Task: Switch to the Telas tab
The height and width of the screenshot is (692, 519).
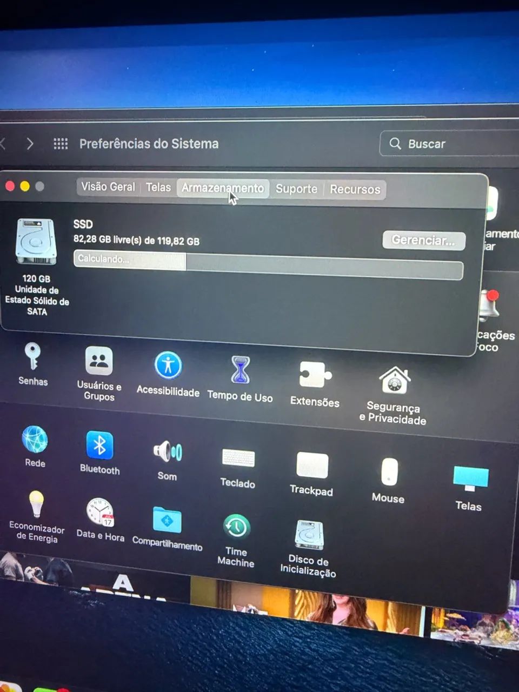Action: (158, 187)
